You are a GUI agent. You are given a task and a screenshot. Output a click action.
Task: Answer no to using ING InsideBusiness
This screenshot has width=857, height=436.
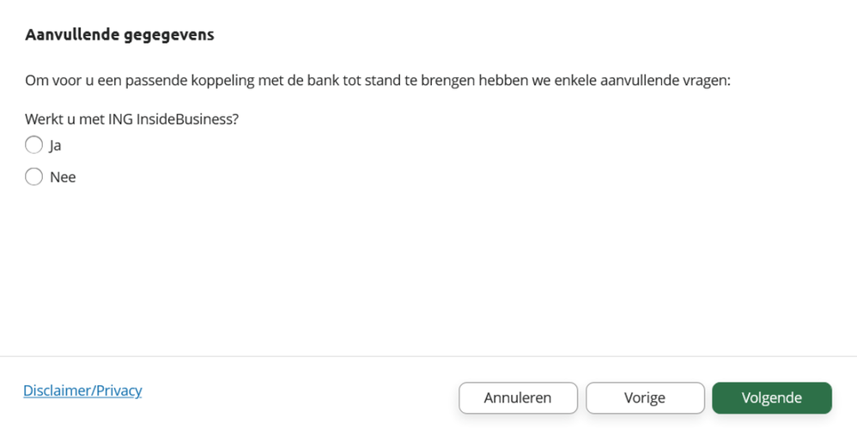click(33, 177)
